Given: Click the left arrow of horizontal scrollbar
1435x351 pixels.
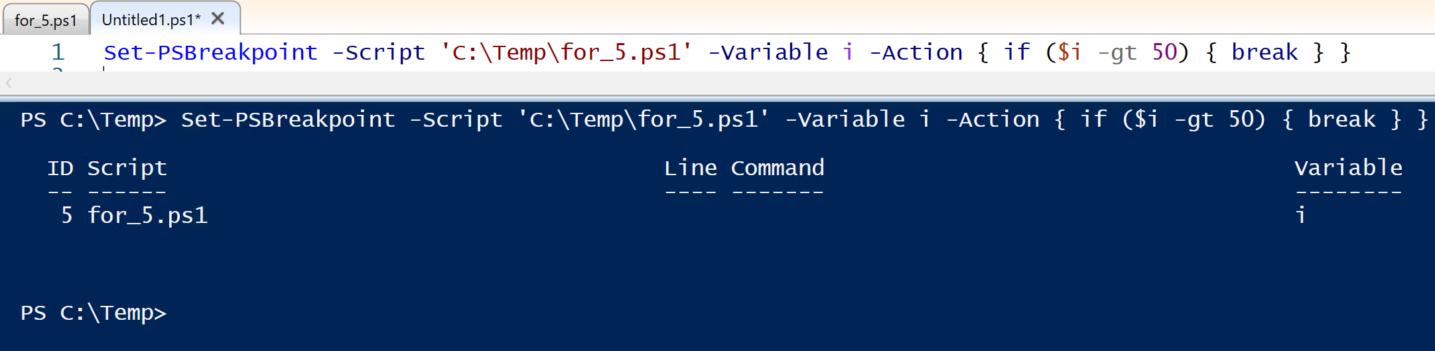Looking at the screenshot, I should tap(9, 83).
